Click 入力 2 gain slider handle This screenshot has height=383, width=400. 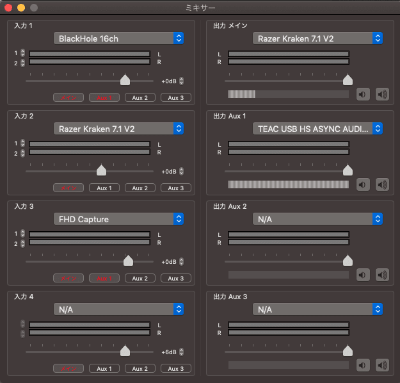coord(101,170)
